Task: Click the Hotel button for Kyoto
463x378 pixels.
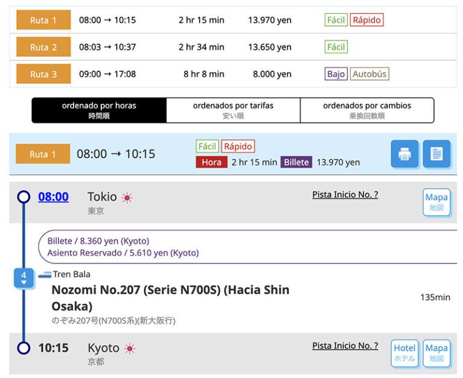Action: click(405, 353)
